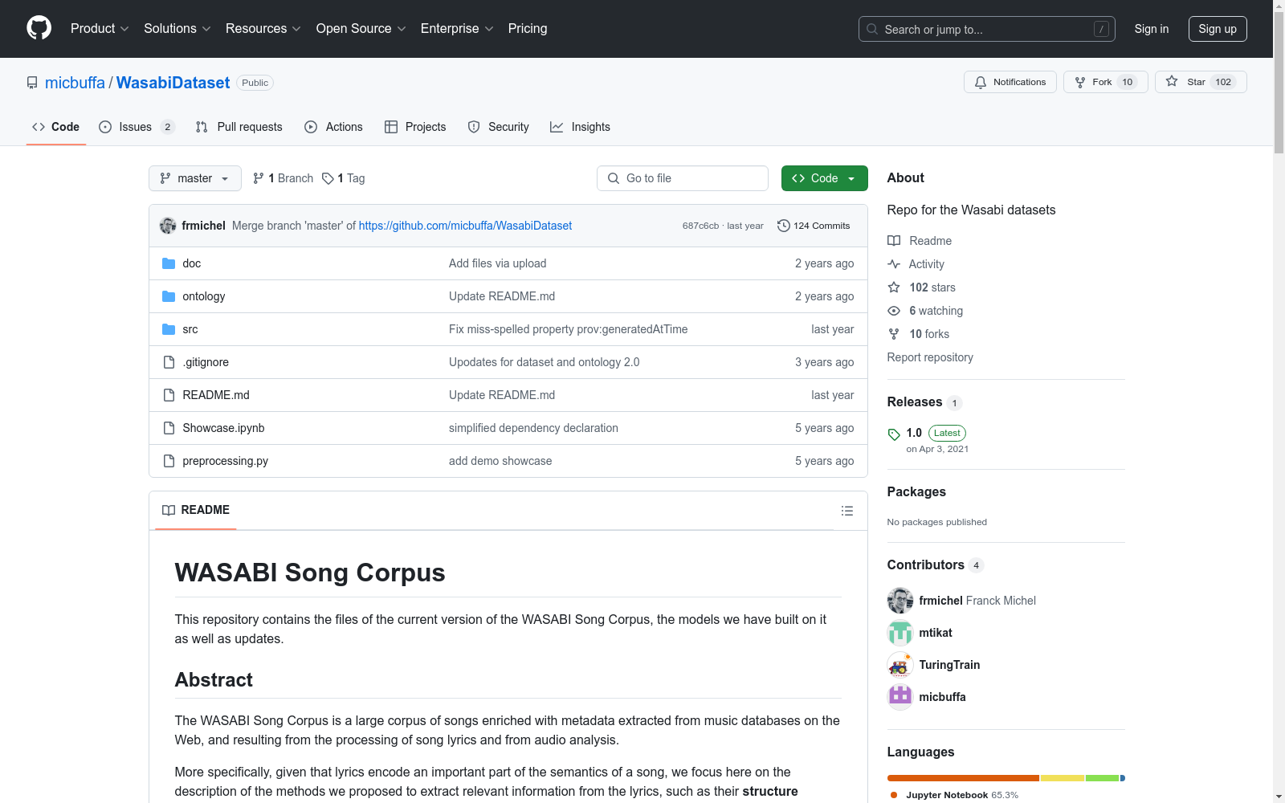Image resolution: width=1285 pixels, height=803 pixels.
Task: Click the release 1.0 tag icon
Action: coord(894,434)
